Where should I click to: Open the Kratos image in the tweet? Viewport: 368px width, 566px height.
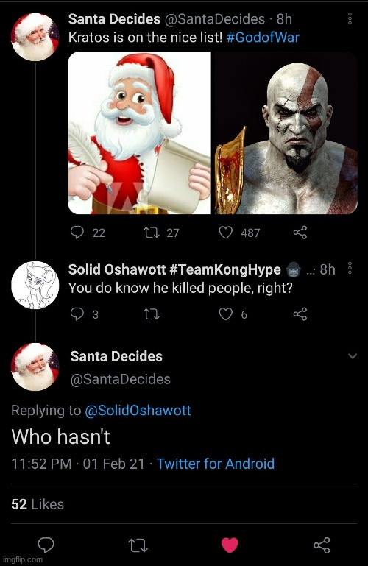(x=286, y=132)
